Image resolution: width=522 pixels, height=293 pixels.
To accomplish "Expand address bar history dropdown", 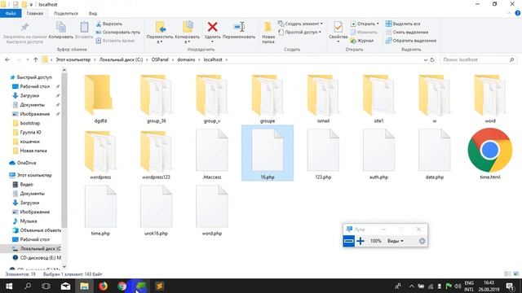I will pos(426,59).
